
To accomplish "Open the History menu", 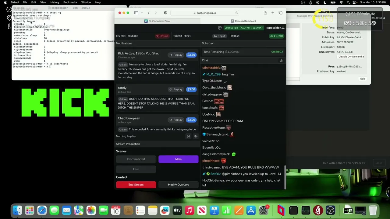I will 55,2.
